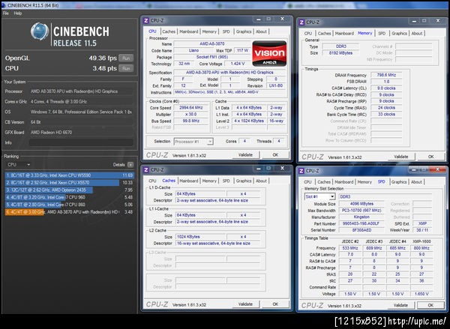The height and width of the screenshot is (329, 450).
Task: Toggle the ranking Details button
Action: point(130,165)
